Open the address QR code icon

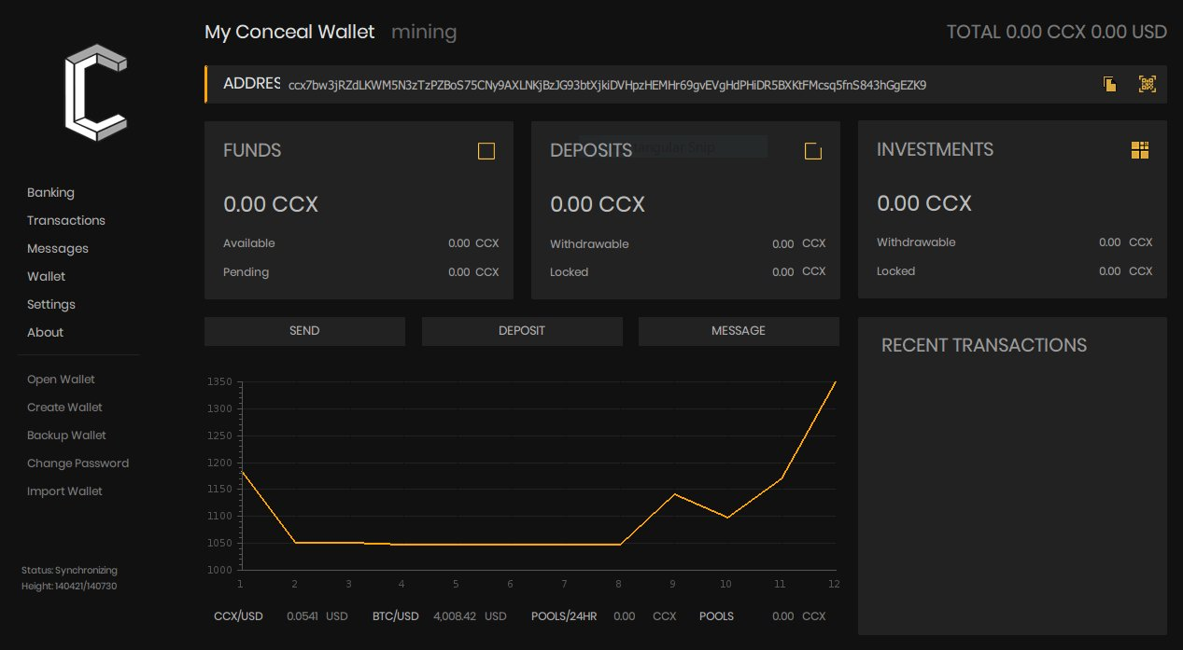pyautogui.click(x=1148, y=84)
